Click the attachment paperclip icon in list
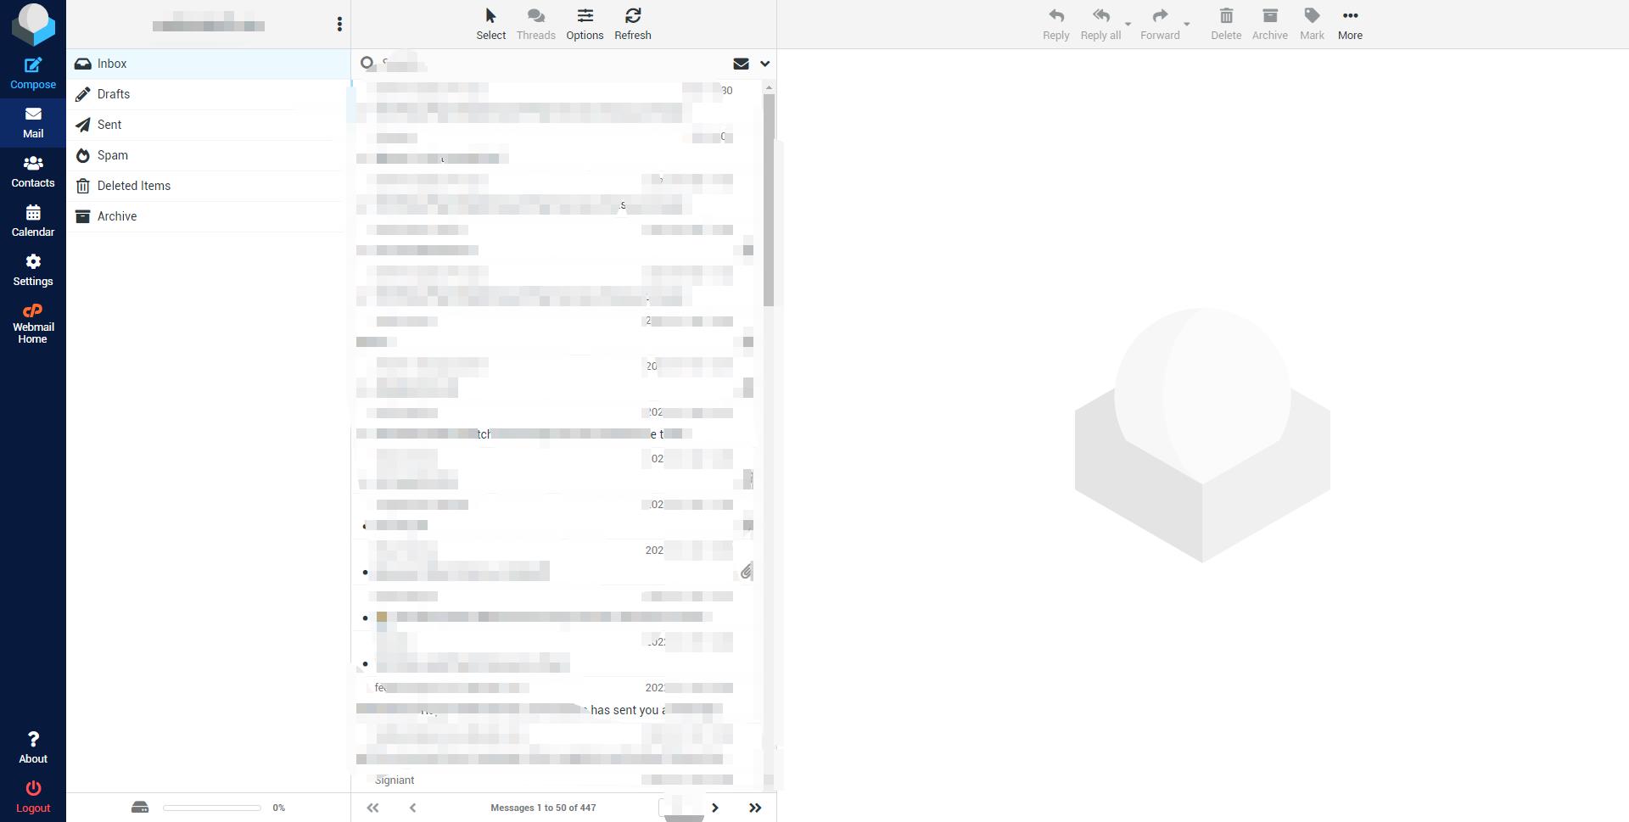 pyautogui.click(x=746, y=571)
